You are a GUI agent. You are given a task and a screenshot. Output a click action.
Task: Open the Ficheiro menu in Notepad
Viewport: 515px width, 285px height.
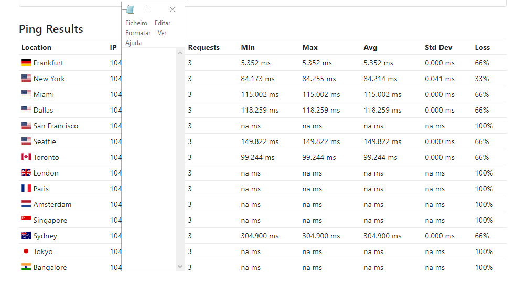coord(136,23)
